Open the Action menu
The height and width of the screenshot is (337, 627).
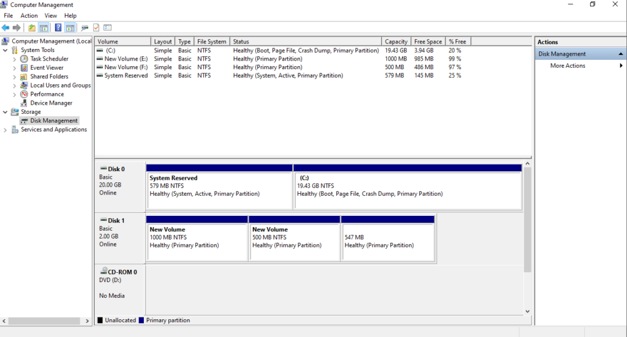tap(29, 15)
